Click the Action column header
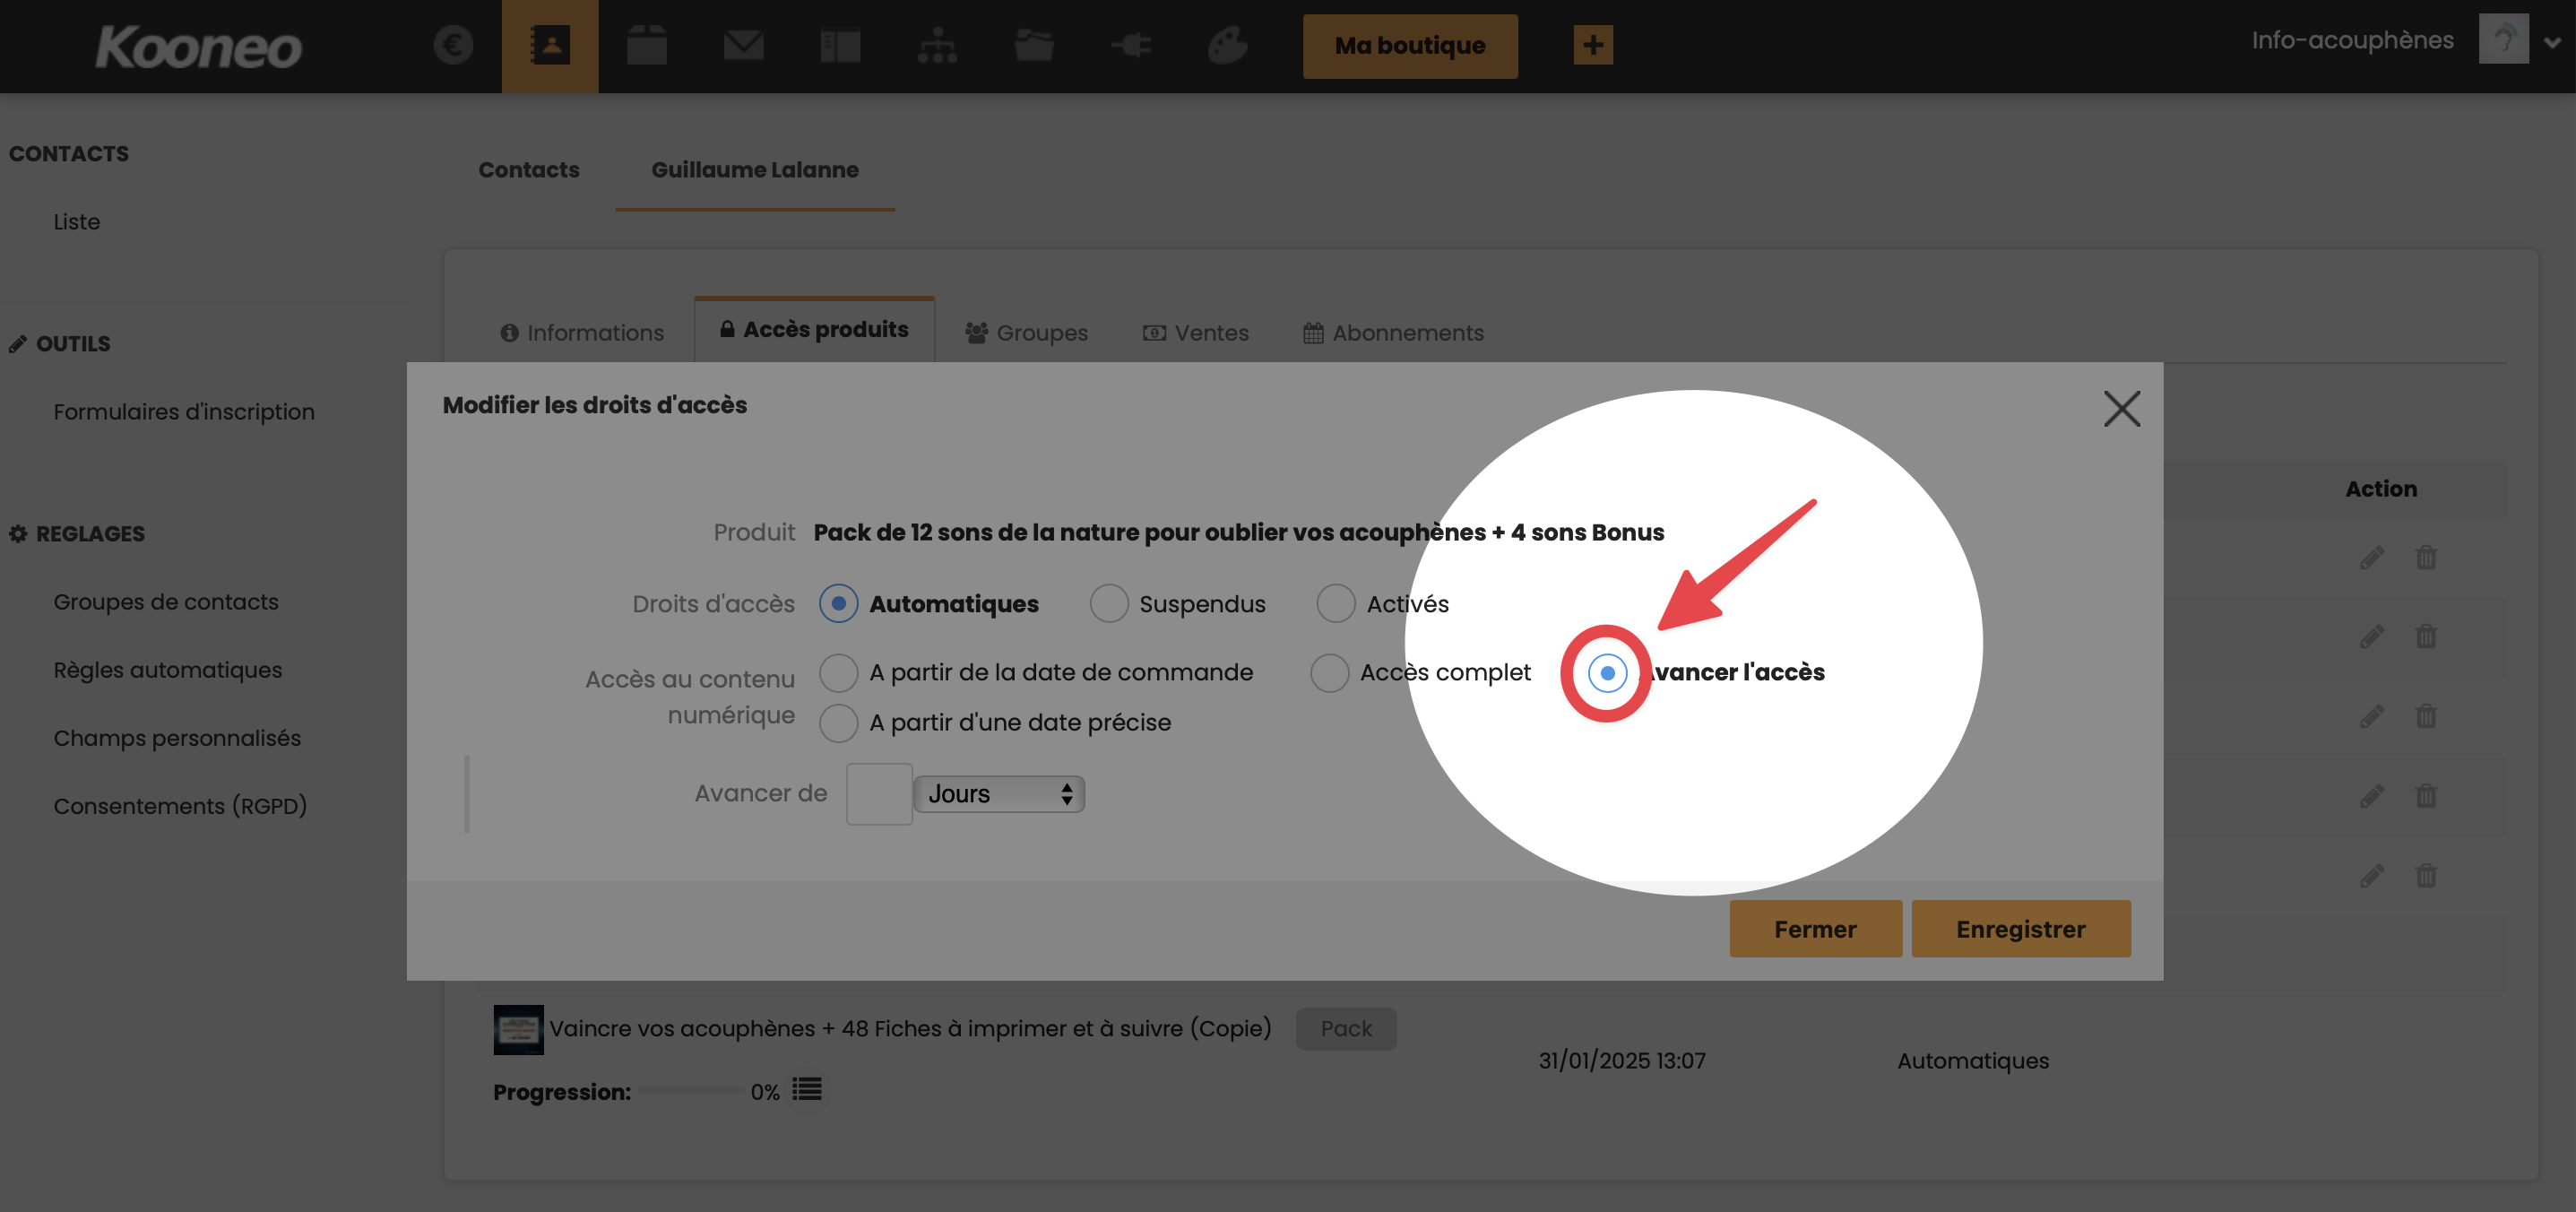 point(2381,489)
